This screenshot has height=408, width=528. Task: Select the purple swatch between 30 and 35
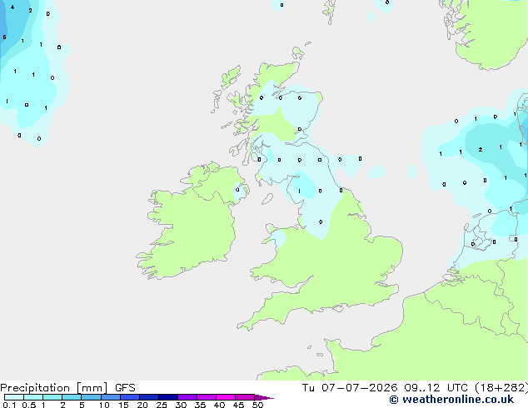pyautogui.click(x=187, y=397)
